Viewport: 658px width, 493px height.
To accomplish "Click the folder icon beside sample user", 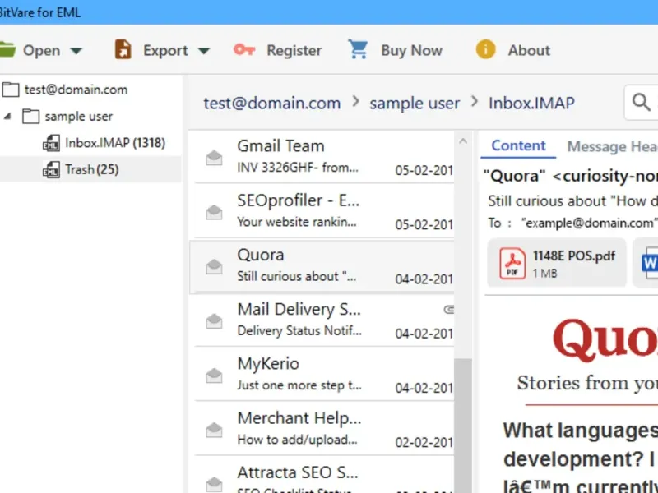I will coord(30,116).
